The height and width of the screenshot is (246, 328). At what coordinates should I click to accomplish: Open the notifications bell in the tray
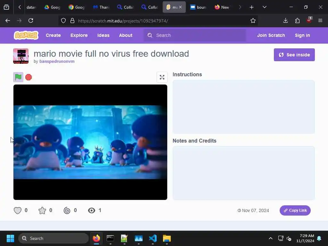click(319, 238)
